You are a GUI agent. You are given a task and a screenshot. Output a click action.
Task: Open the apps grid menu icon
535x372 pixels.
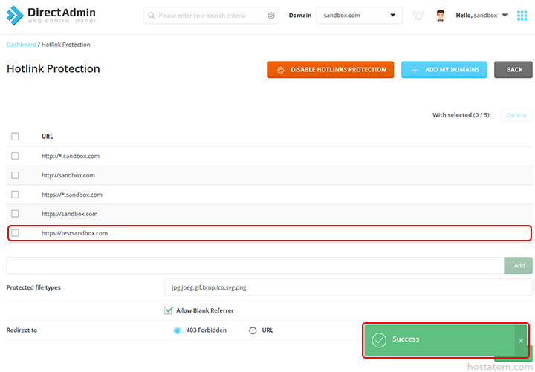pos(522,16)
